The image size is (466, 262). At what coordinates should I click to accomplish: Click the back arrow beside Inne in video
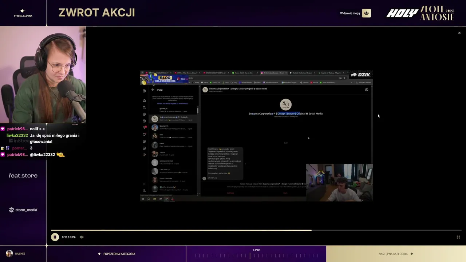153,90
